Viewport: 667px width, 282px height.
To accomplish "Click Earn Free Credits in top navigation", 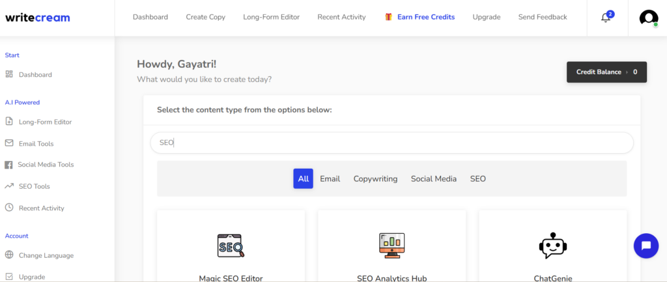I will coord(425,17).
